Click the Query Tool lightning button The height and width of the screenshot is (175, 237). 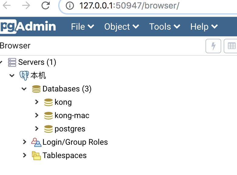tap(213, 46)
